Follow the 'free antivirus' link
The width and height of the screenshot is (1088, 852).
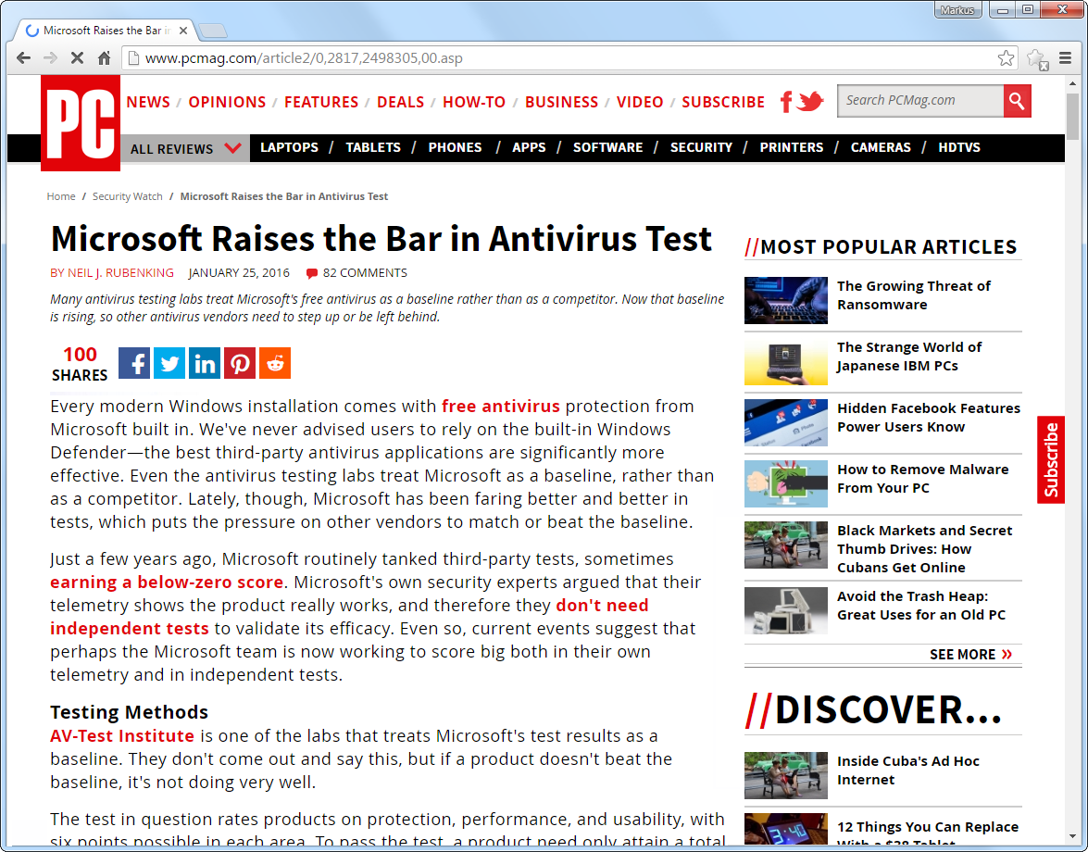(500, 406)
